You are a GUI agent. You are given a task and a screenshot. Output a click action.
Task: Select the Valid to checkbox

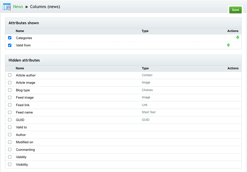pyautogui.click(x=10, y=127)
